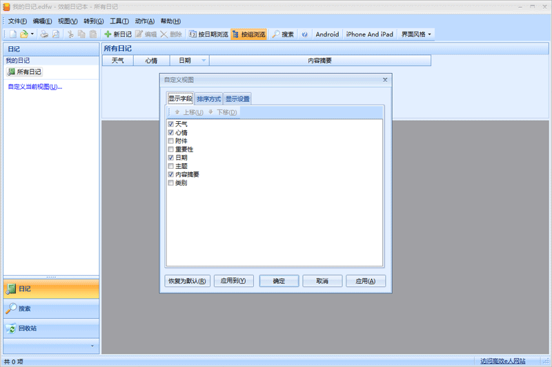Open the 转到(G) menu
Viewport: 552px width, 367px height.
click(93, 21)
